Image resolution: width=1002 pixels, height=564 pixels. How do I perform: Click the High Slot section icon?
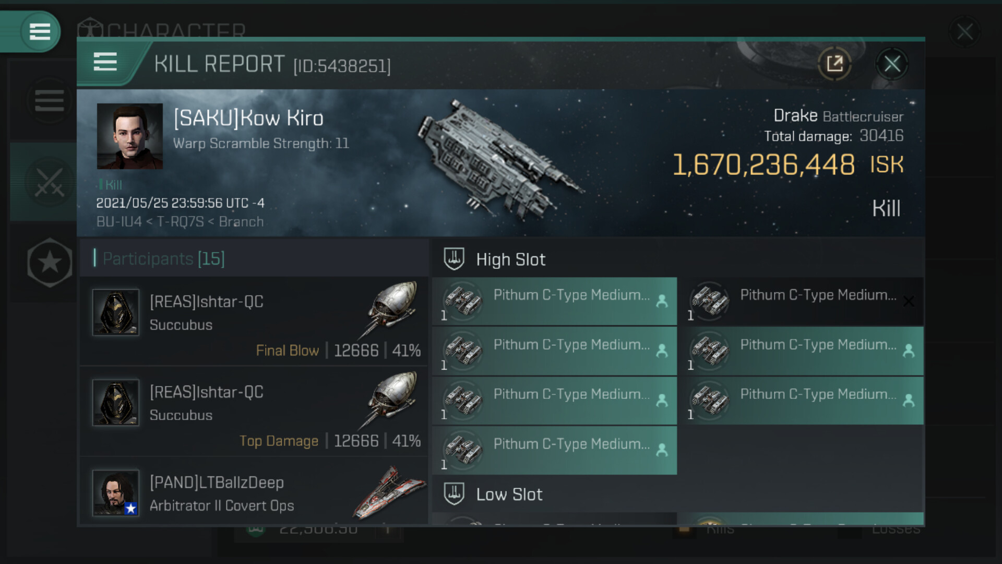point(454,259)
